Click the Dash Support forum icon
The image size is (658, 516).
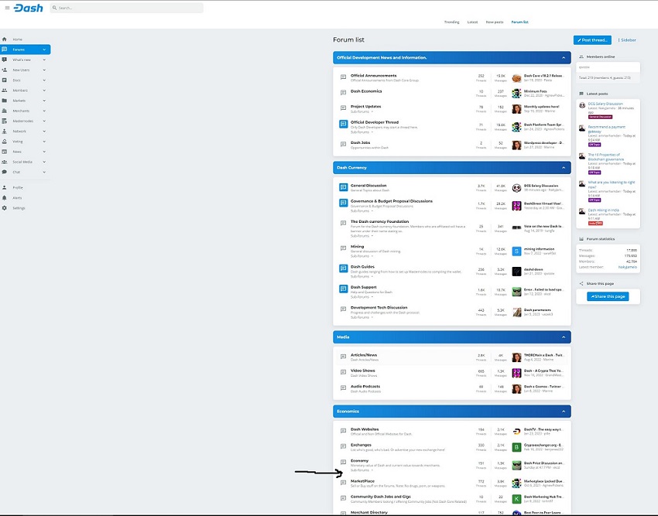tap(343, 289)
